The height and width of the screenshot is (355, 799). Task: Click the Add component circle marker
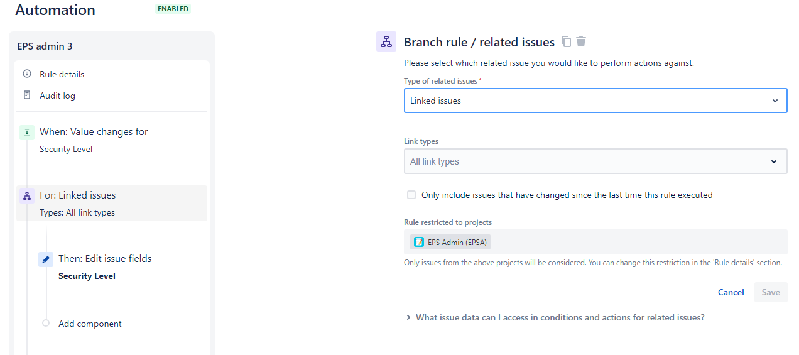coord(46,324)
